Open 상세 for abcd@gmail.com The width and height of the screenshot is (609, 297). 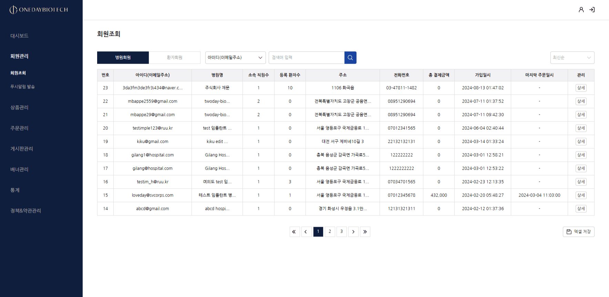click(x=581, y=209)
